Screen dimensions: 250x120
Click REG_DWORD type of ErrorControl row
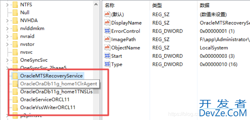(168, 31)
